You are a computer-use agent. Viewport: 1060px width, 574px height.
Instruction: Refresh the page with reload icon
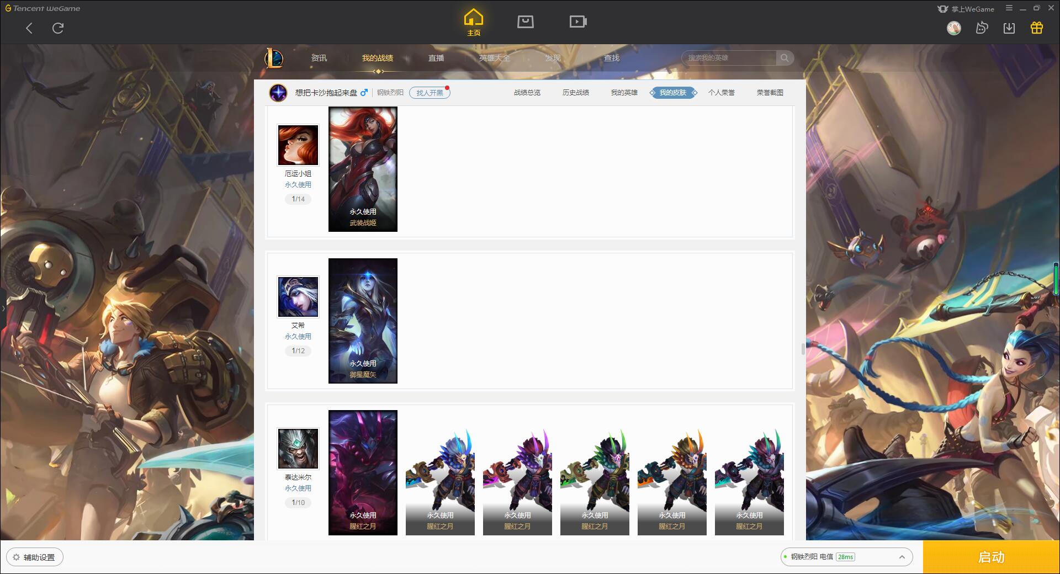click(x=58, y=28)
